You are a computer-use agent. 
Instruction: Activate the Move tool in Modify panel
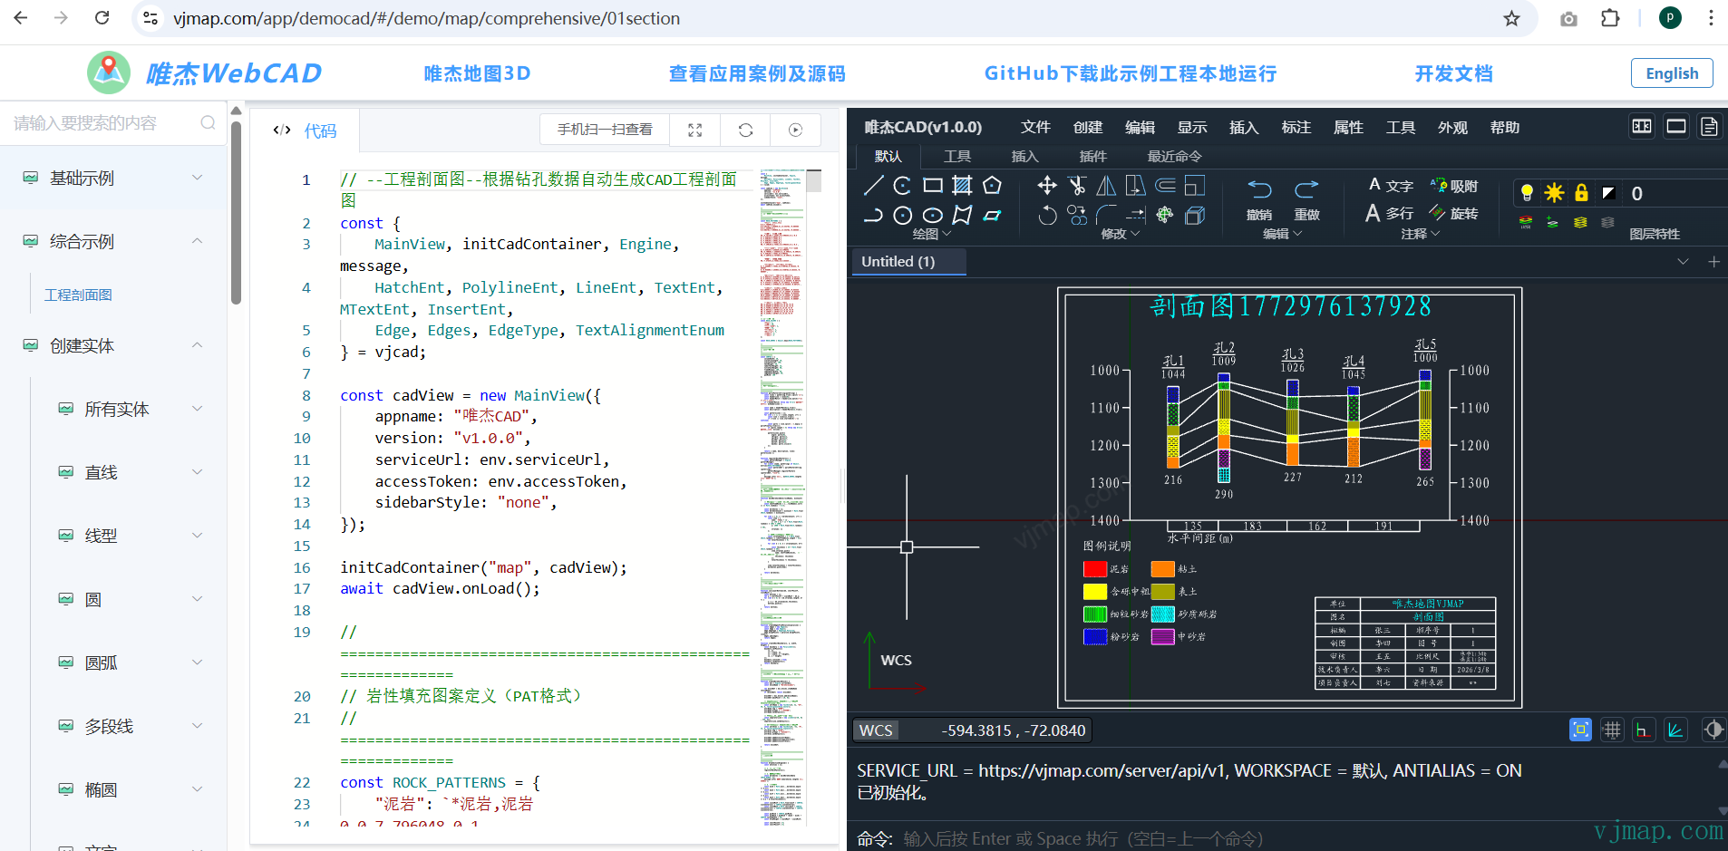1047,186
